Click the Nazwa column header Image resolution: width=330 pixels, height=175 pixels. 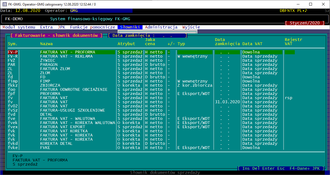(46, 44)
